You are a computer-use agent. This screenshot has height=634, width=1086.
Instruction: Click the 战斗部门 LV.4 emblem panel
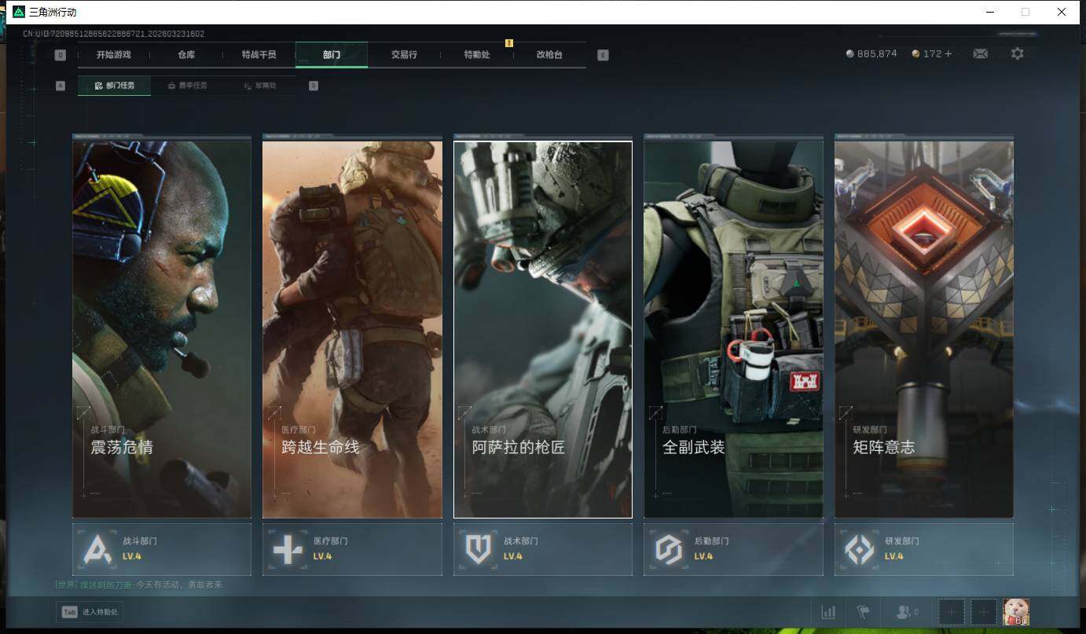pos(162,549)
